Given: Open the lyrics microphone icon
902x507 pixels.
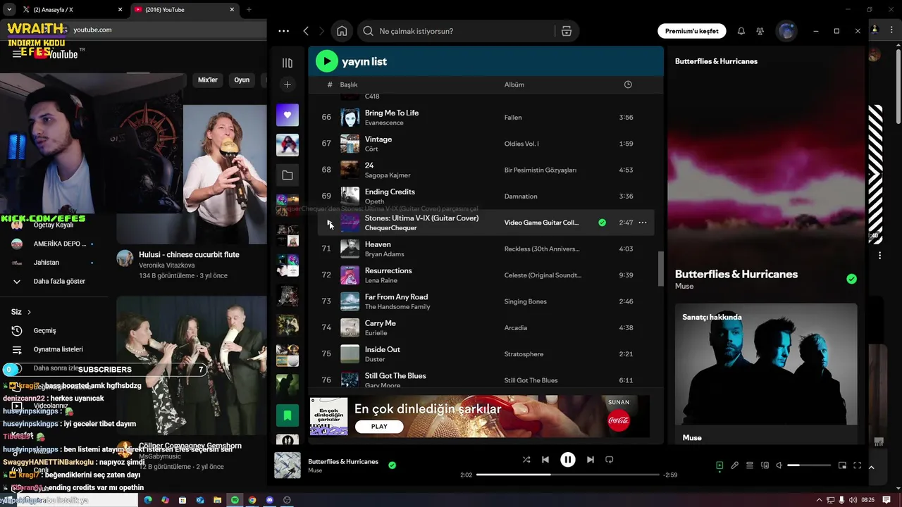Looking at the screenshot, I should 734,465.
